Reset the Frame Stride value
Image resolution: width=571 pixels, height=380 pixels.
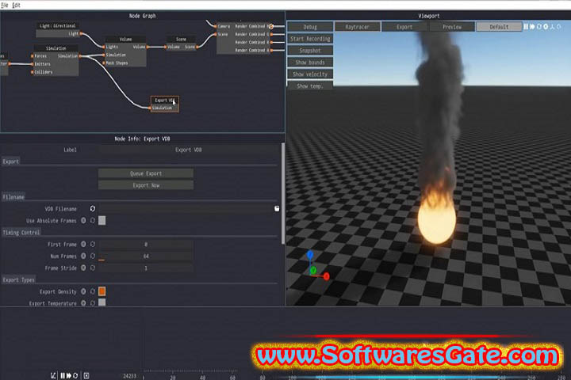(x=93, y=268)
